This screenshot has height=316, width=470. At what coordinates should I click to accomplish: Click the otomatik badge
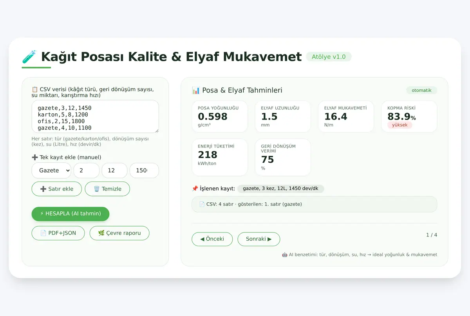pyautogui.click(x=421, y=90)
